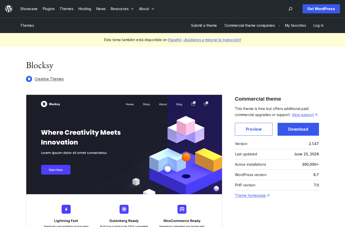Click the Where Creativity Meets Innovation headline
Viewport: 345px width, 227px height.
pyautogui.click(x=81, y=137)
